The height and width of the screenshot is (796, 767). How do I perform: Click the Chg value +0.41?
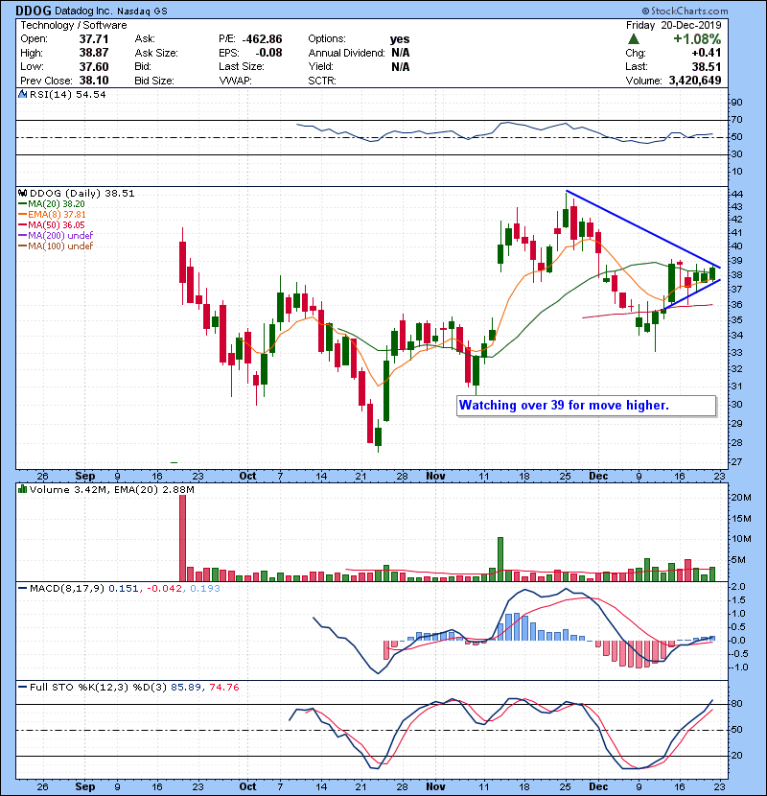706,53
